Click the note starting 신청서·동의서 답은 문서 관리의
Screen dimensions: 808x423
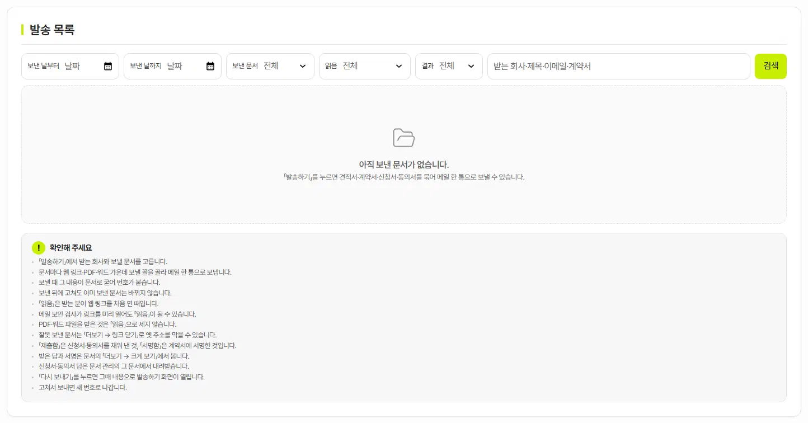point(114,366)
